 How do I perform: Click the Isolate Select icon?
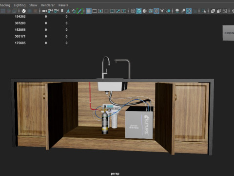[x=204, y=11]
